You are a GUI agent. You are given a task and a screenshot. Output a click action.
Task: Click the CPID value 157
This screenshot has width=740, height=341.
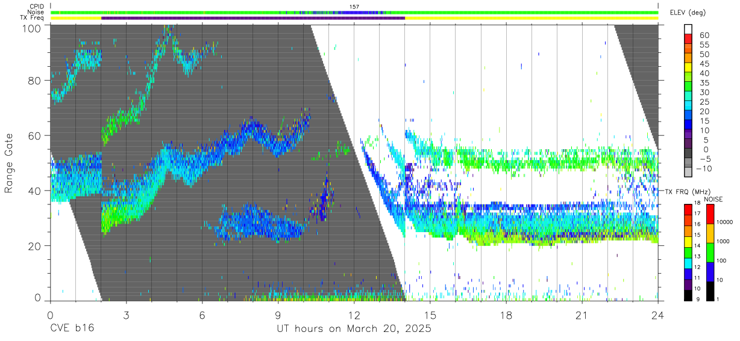pyautogui.click(x=354, y=7)
